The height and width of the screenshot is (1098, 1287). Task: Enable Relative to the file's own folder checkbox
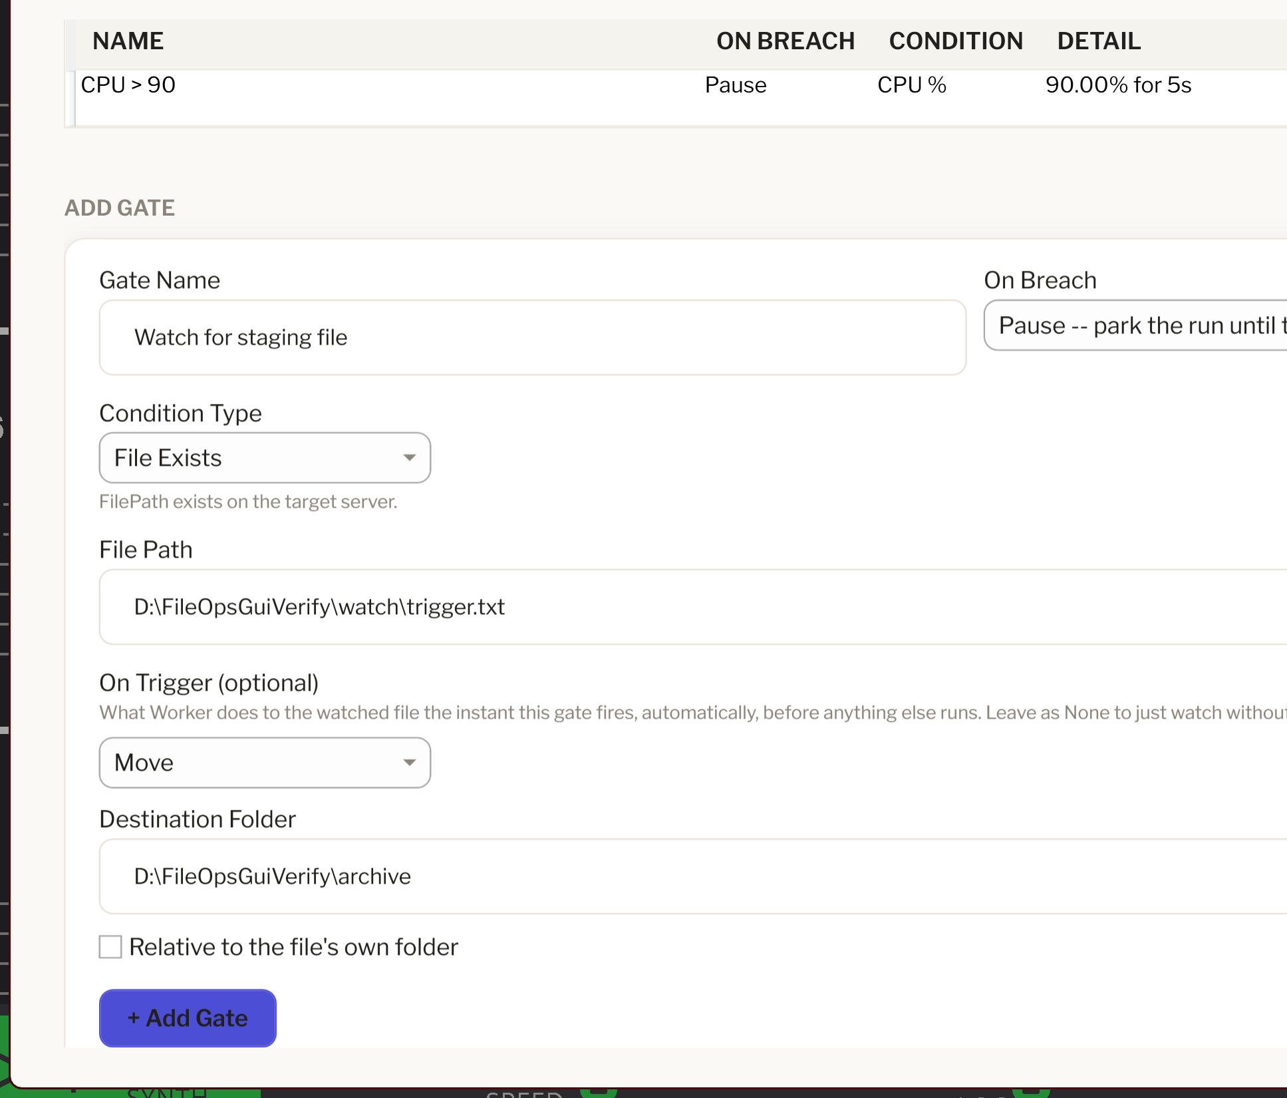(x=110, y=946)
